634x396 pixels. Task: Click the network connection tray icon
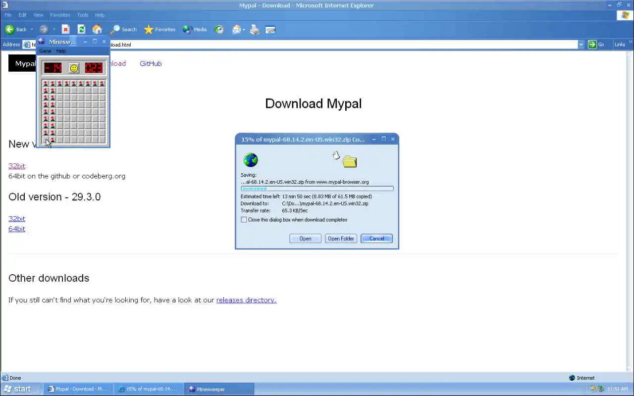point(593,389)
